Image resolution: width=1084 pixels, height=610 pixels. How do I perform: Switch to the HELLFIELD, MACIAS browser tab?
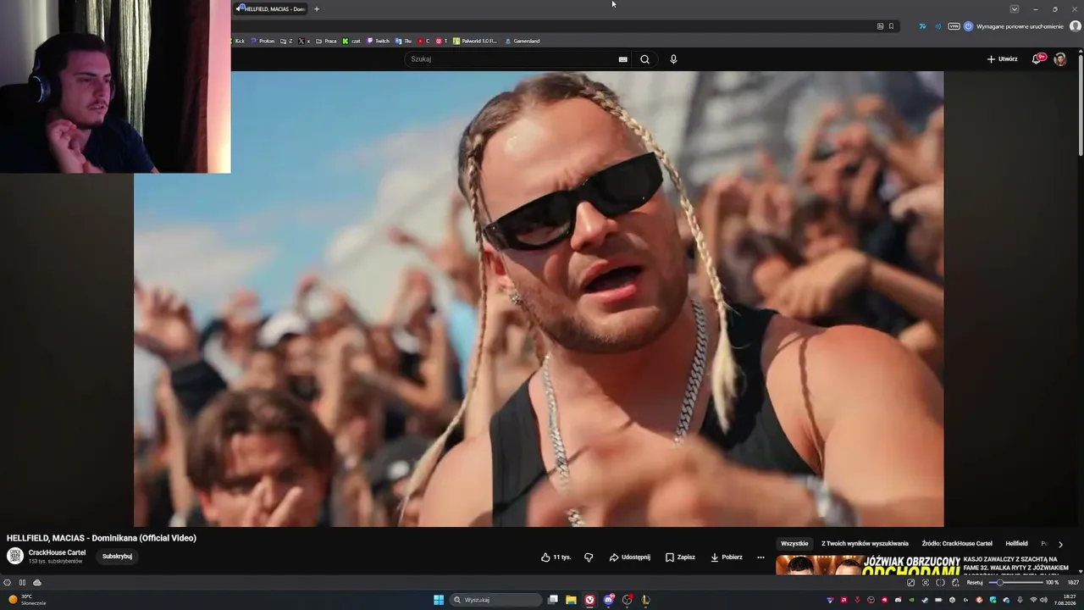[271, 9]
